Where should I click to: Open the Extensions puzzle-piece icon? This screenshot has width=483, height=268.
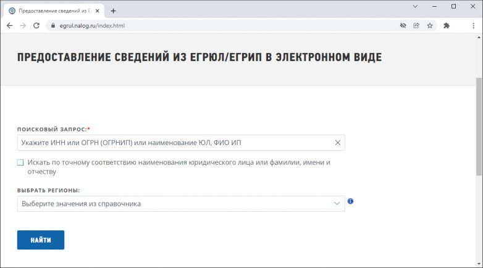[x=447, y=25]
